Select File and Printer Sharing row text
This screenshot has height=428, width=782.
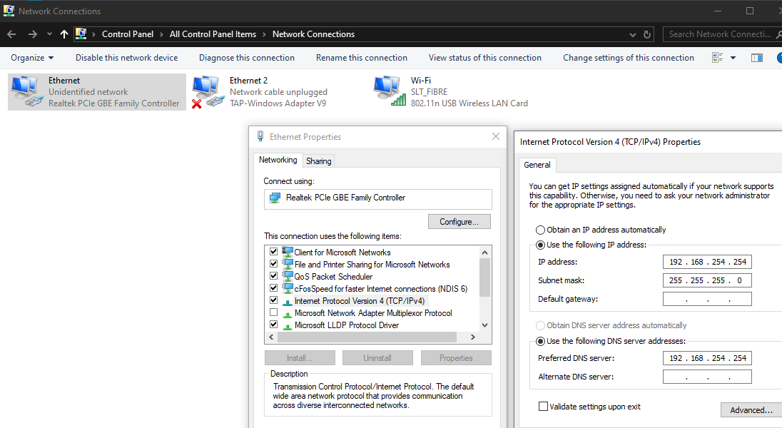pyautogui.click(x=372, y=265)
